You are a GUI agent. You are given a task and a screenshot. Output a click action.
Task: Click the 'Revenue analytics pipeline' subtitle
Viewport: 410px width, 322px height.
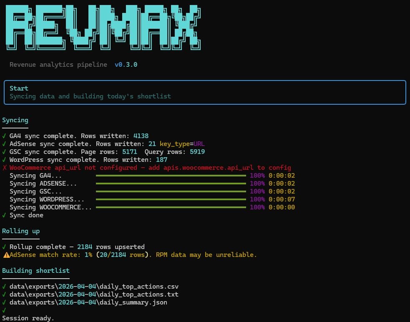58,65
